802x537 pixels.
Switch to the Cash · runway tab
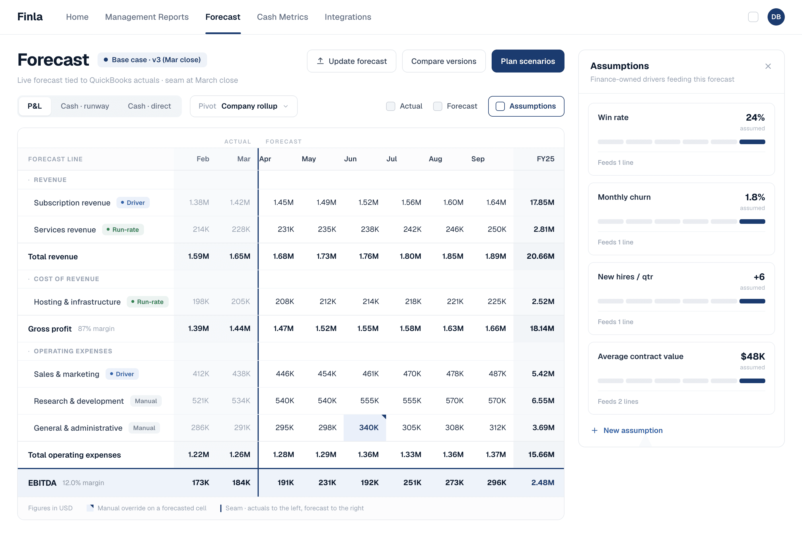pyautogui.click(x=85, y=106)
